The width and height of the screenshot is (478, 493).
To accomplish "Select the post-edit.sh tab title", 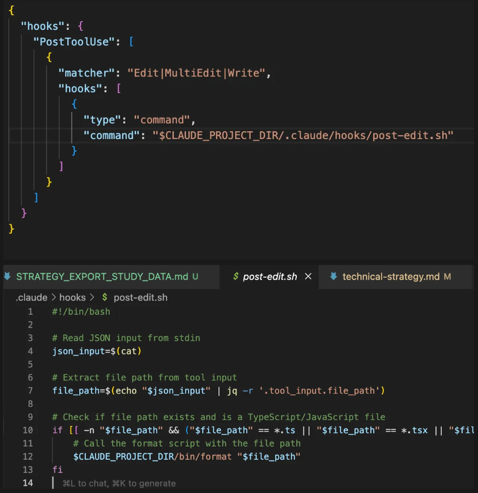I will click(x=270, y=277).
